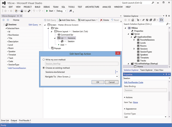Open the Error List tab
172x127 pixels.
5,120
